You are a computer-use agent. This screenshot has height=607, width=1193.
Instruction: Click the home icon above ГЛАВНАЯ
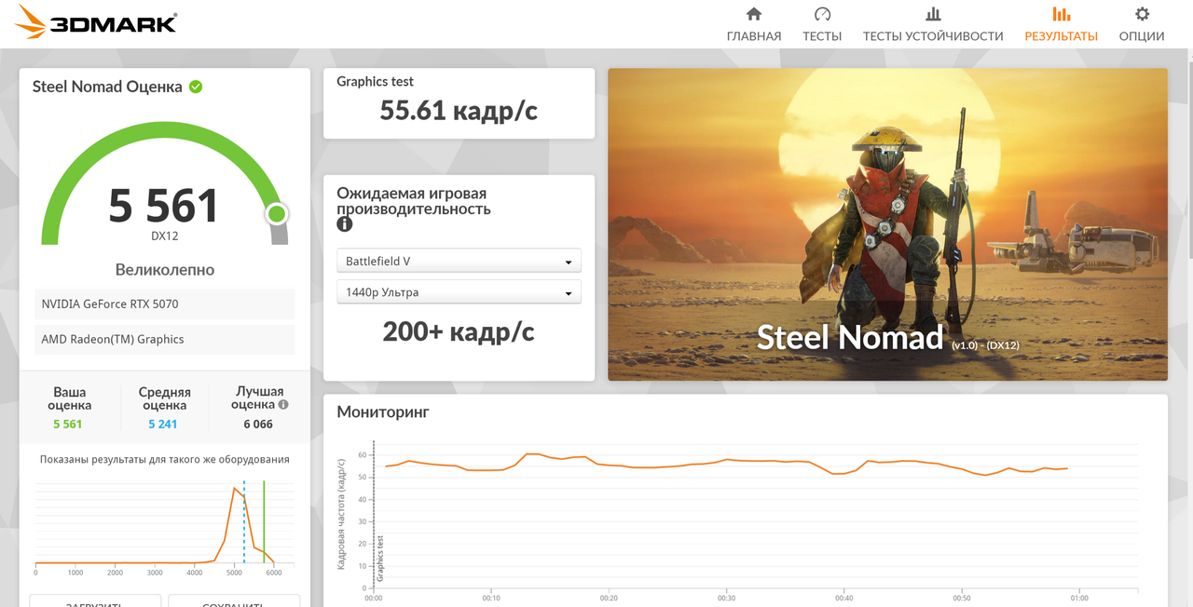pyautogui.click(x=754, y=14)
